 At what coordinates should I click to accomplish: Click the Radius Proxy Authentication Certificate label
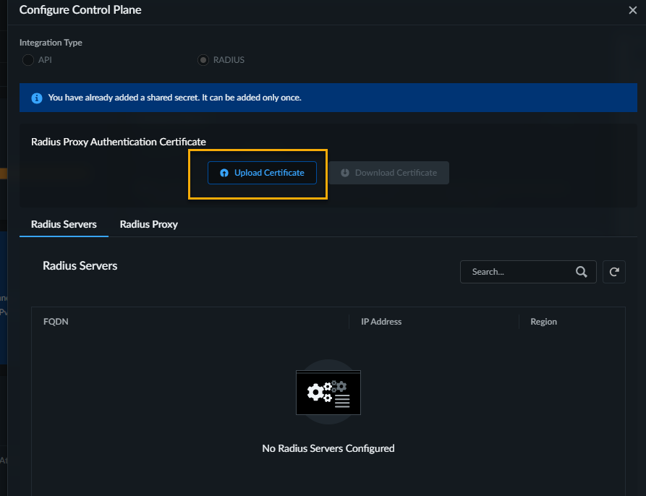coord(119,142)
